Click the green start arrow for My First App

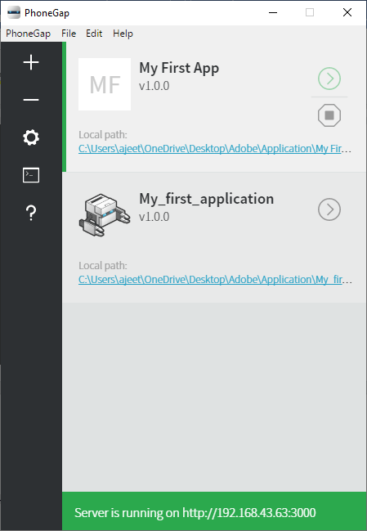pyautogui.click(x=329, y=79)
